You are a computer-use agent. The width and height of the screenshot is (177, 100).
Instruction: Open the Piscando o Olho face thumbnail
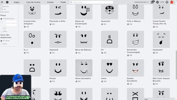(58, 12)
